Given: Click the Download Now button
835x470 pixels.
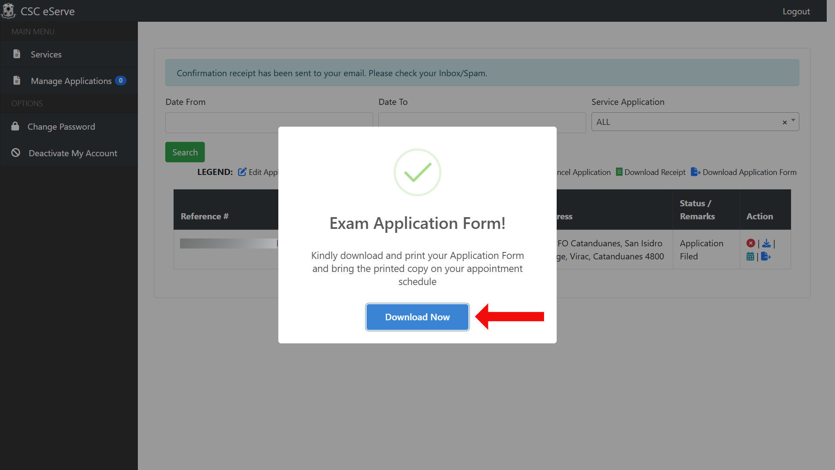Looking at the screenshot, I should tap(417, 317).
